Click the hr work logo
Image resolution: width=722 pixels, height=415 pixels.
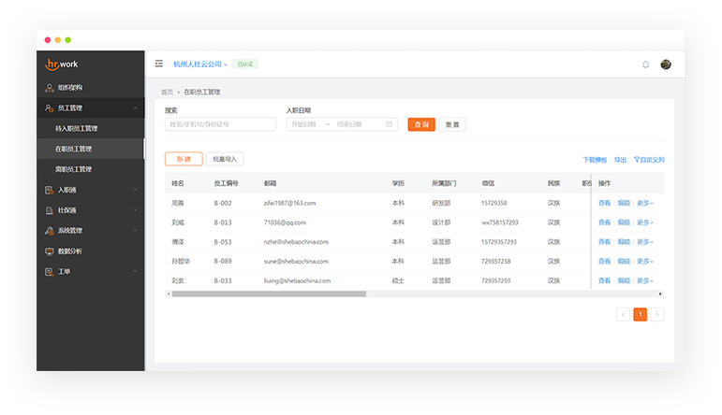pyautogui.click(x=64, y=64)
